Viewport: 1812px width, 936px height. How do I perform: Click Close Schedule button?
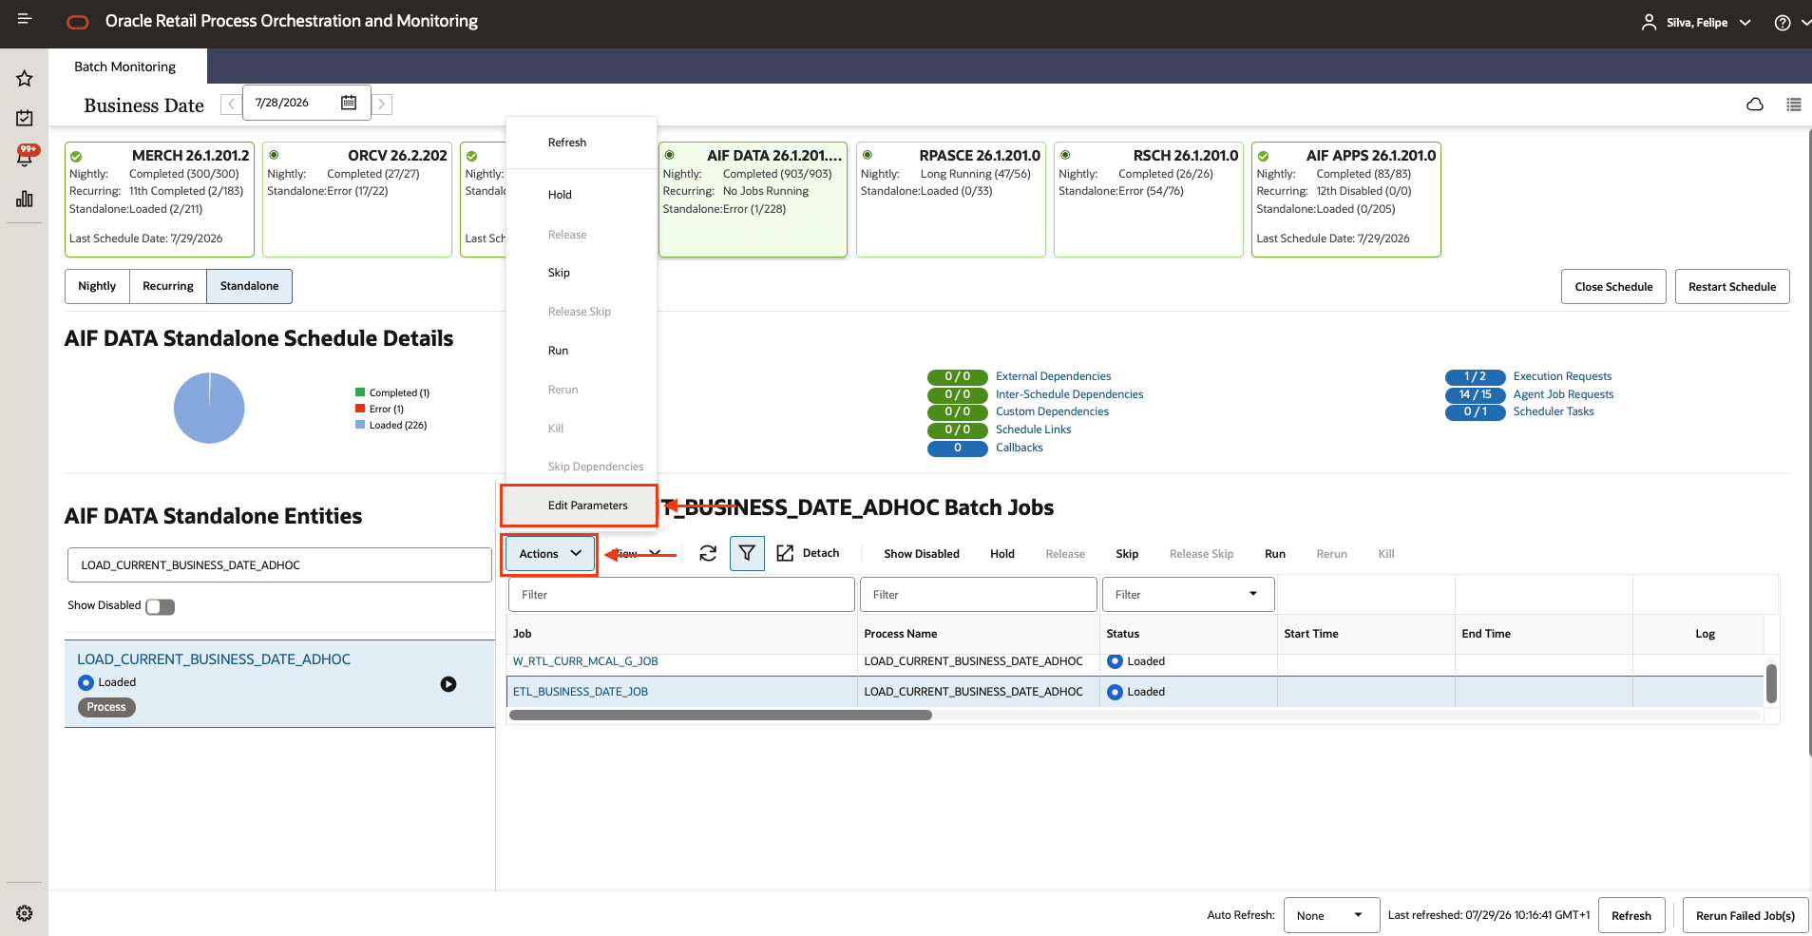(1613, 287)
